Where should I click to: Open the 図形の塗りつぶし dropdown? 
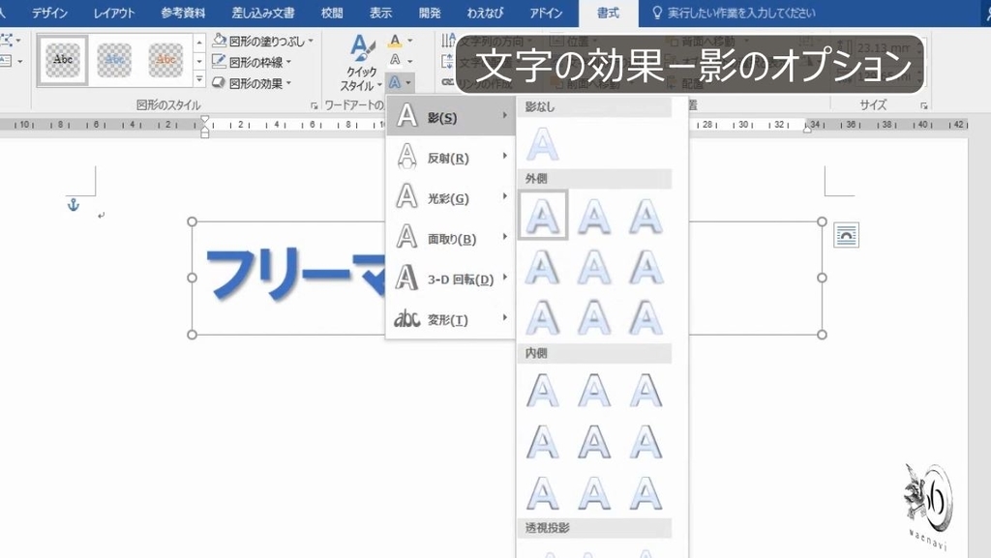pyautogui.click(x=263, y=41)
